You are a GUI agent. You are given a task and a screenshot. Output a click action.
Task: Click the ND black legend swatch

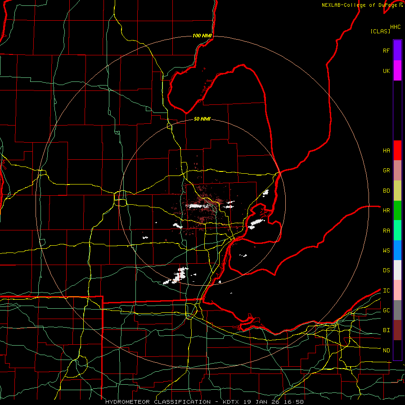pos(397,350)
